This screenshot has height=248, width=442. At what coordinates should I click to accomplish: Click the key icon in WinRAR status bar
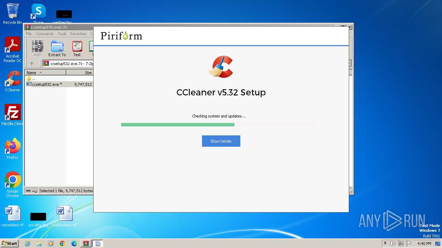tap(35, 190)
